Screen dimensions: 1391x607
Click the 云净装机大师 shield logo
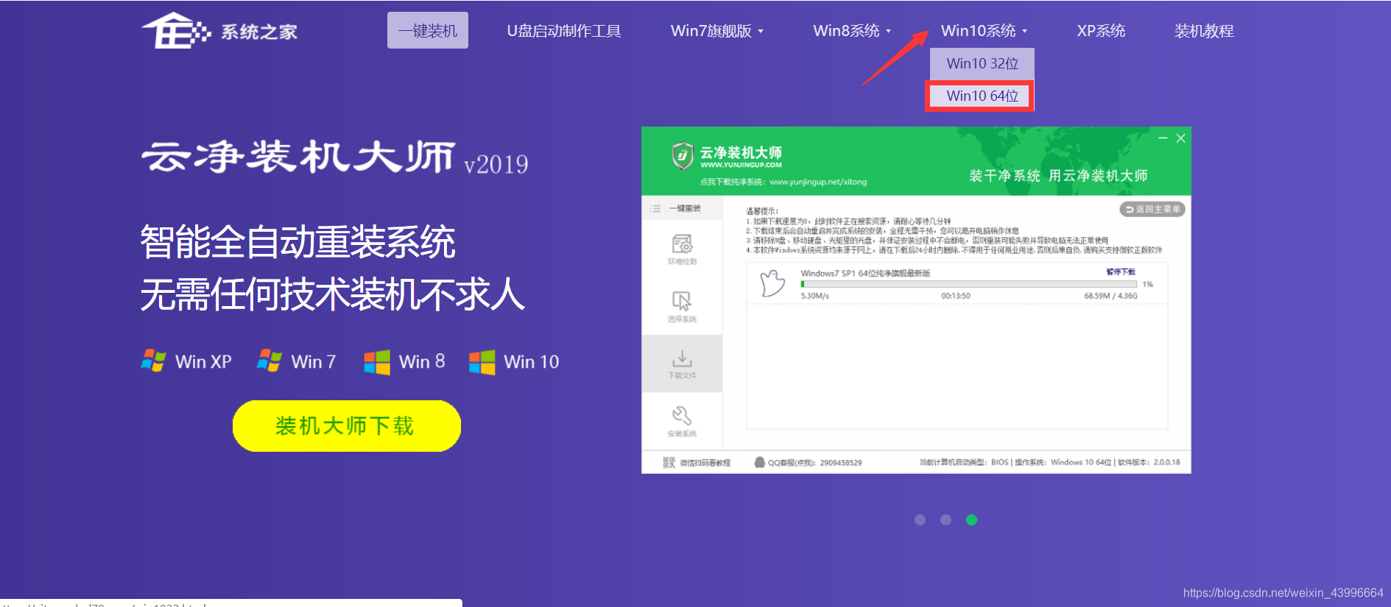(x=683, y=155)
